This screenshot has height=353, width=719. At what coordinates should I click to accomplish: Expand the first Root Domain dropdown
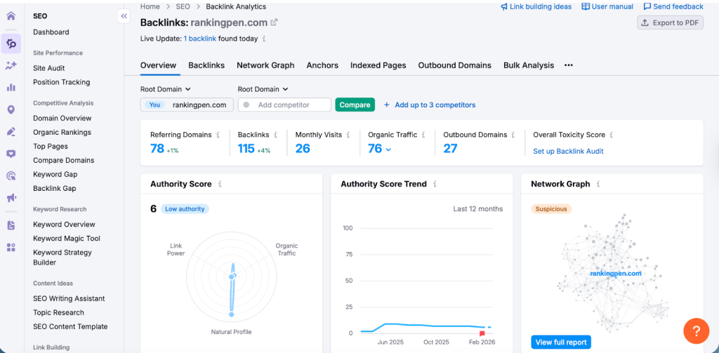pyautogui.click(x=166, y=89)
